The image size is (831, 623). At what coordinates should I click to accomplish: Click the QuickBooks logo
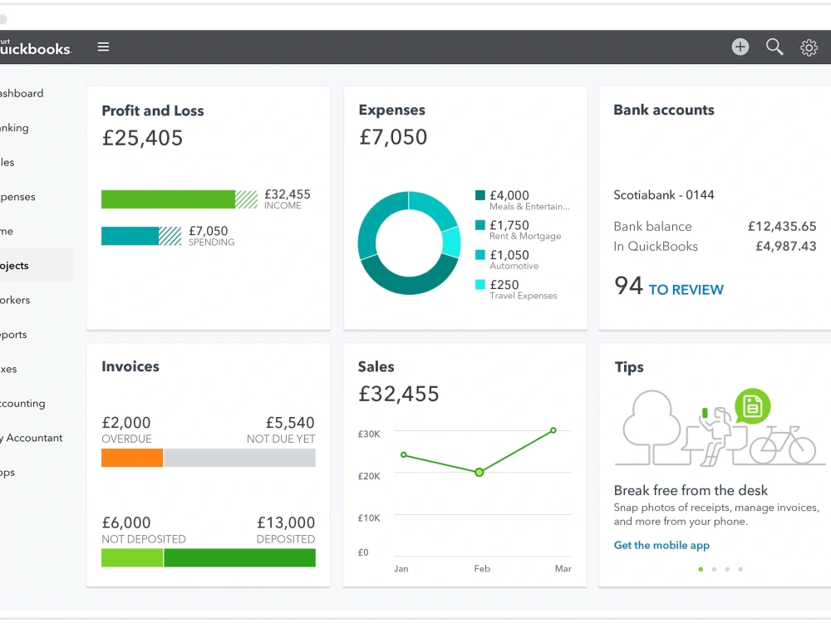click(x=35, y=48)
